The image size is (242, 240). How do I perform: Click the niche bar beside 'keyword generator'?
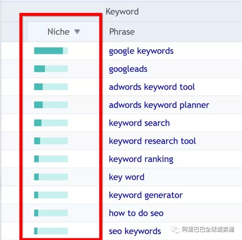(51, 195)
